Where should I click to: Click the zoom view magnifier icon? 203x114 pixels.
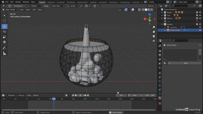(154, 27)
